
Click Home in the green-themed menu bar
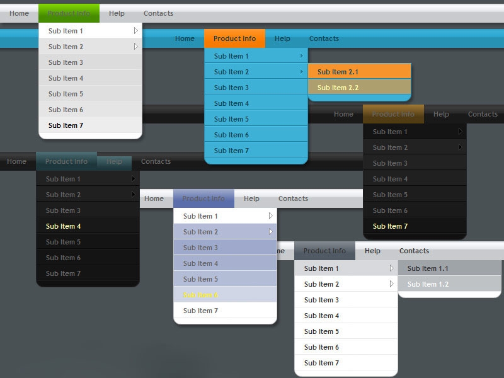pos(19,13)
